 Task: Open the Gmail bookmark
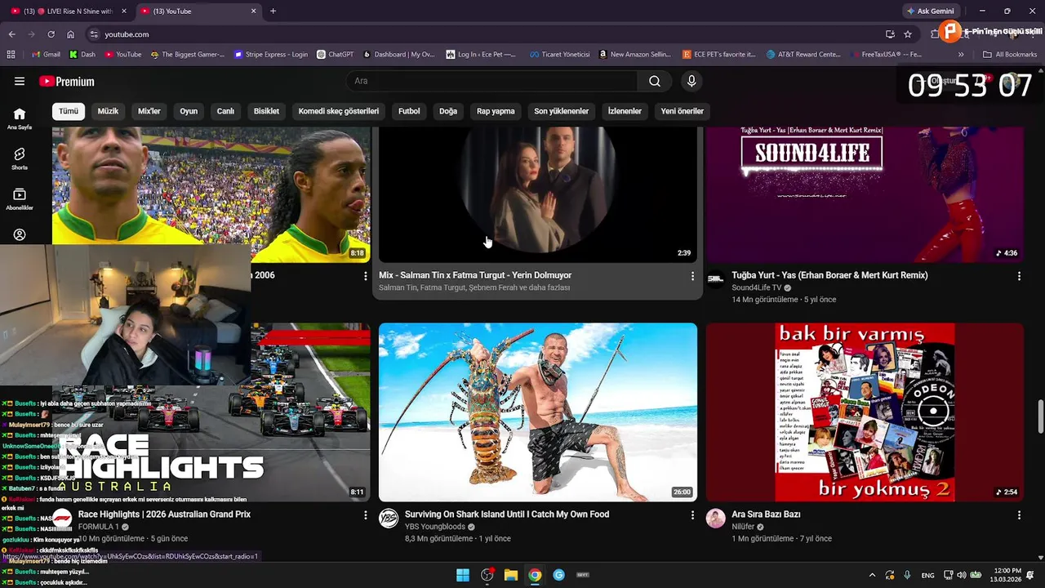click(x=46, y=55)
